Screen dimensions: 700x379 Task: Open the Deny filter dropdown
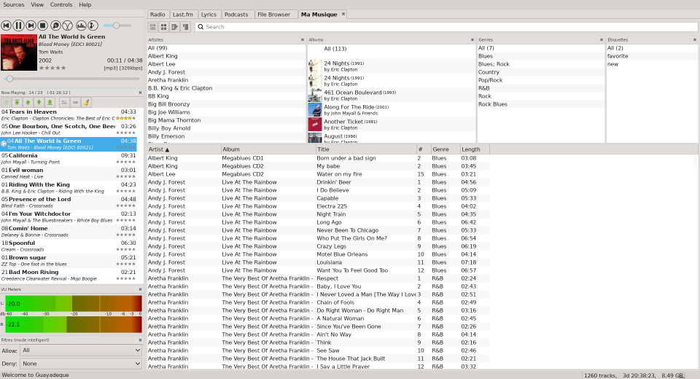click(x=82, y=364)
